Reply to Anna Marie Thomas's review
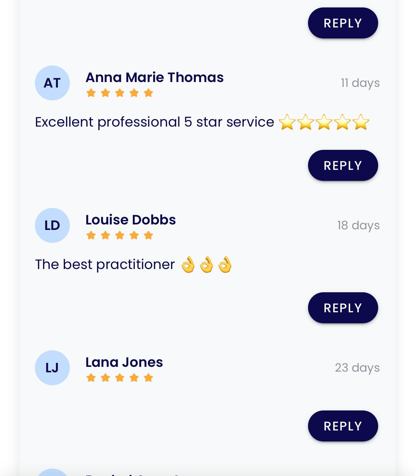This screenshot has height=476, width=415. (343, 165)
